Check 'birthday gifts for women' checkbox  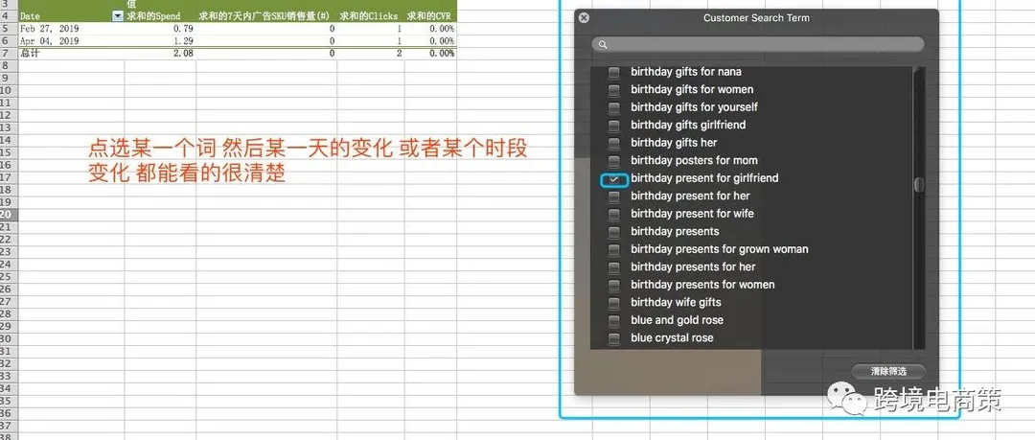pyautogui.click(x=614, y=90)
